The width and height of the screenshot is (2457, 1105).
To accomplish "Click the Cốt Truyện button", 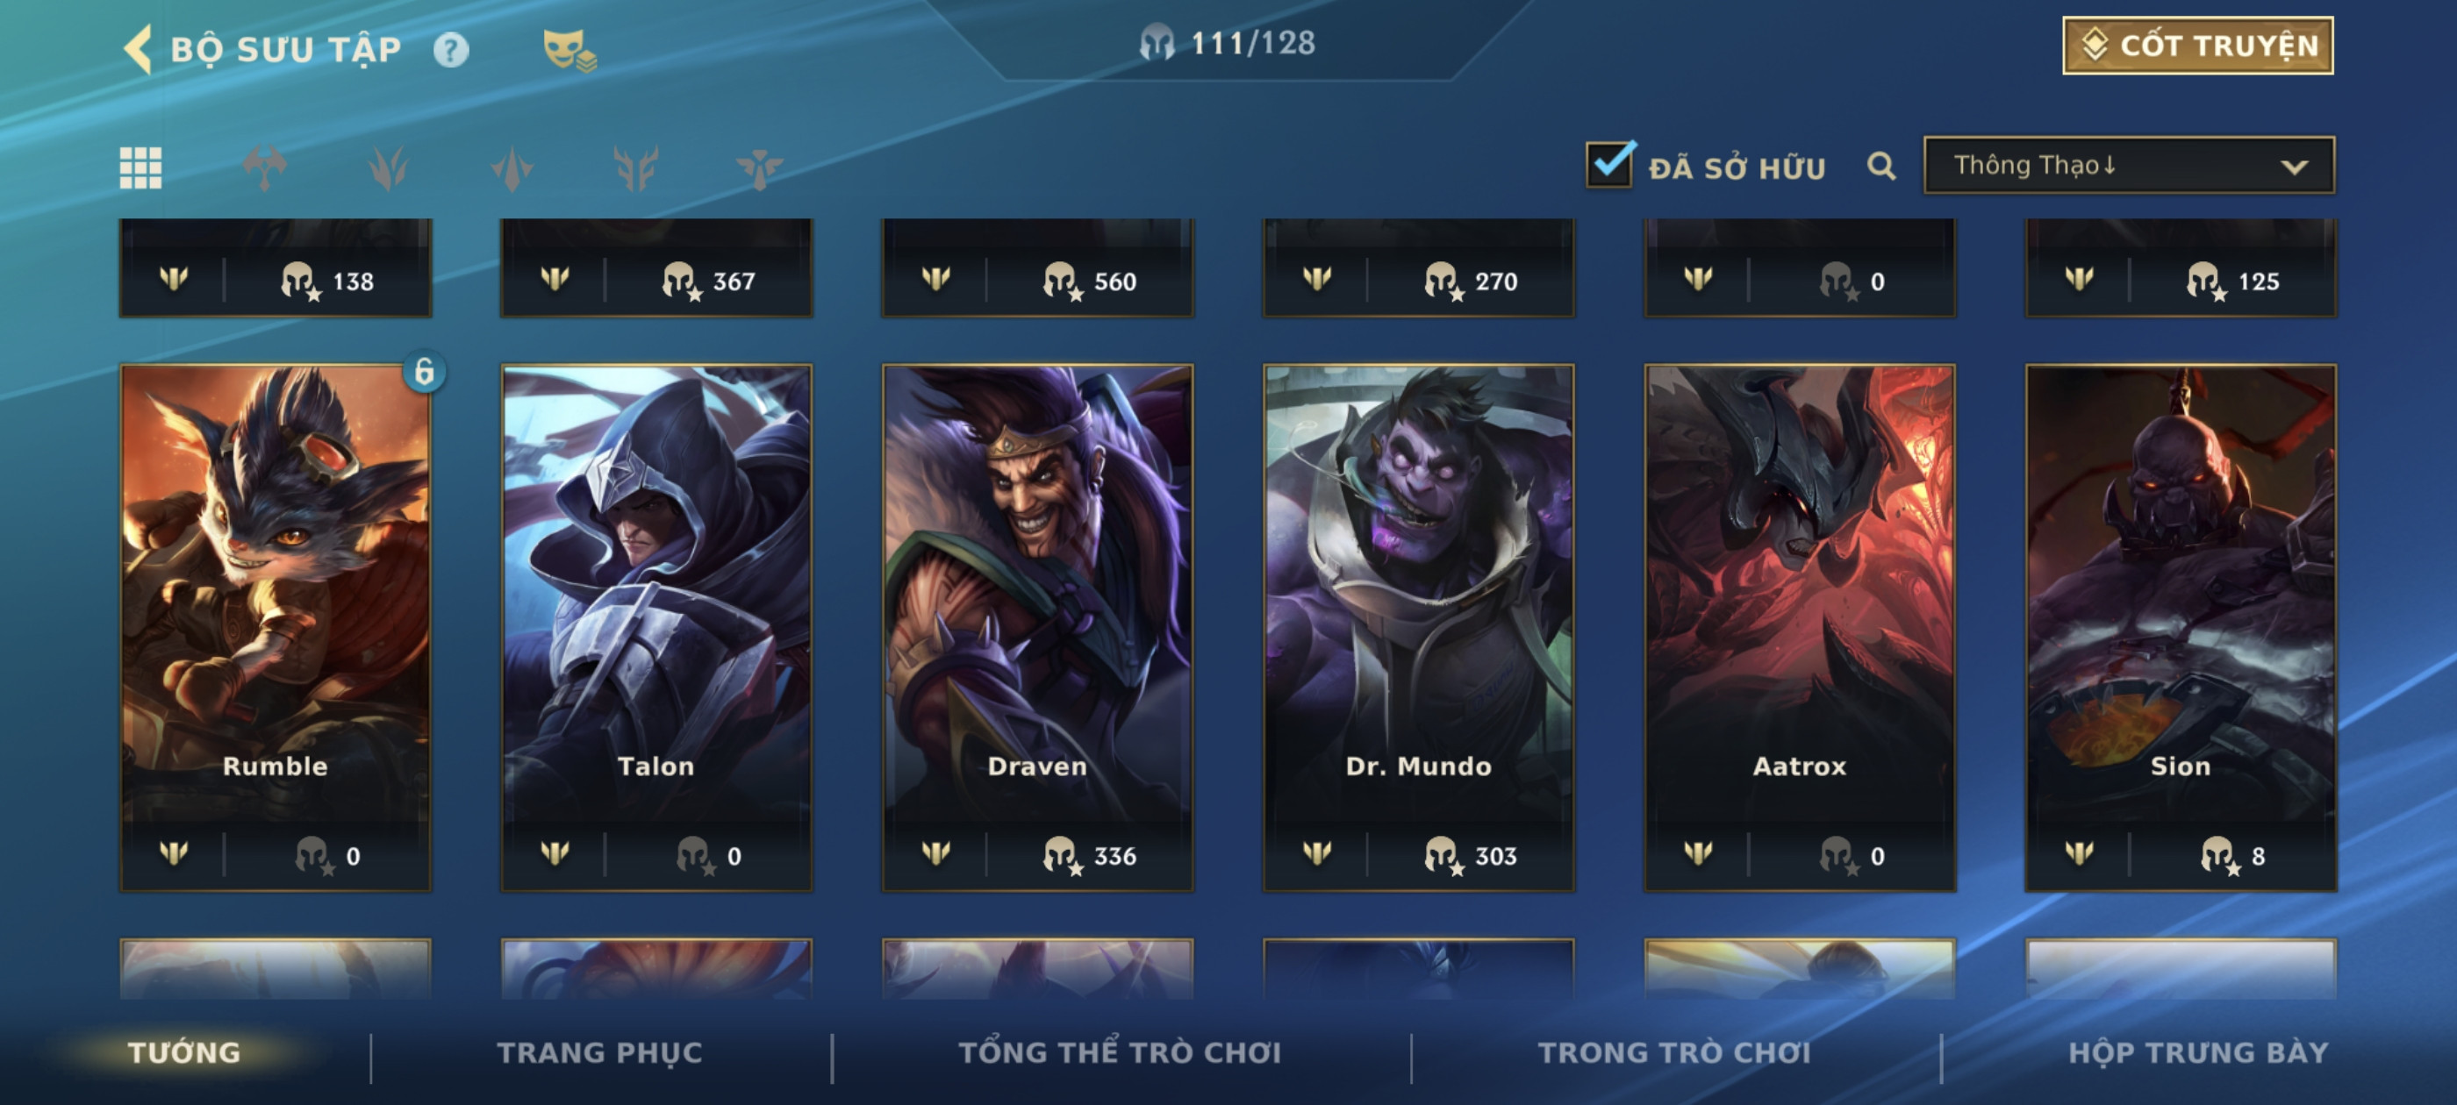I will pyautogui.click(x=2197, y=45).
